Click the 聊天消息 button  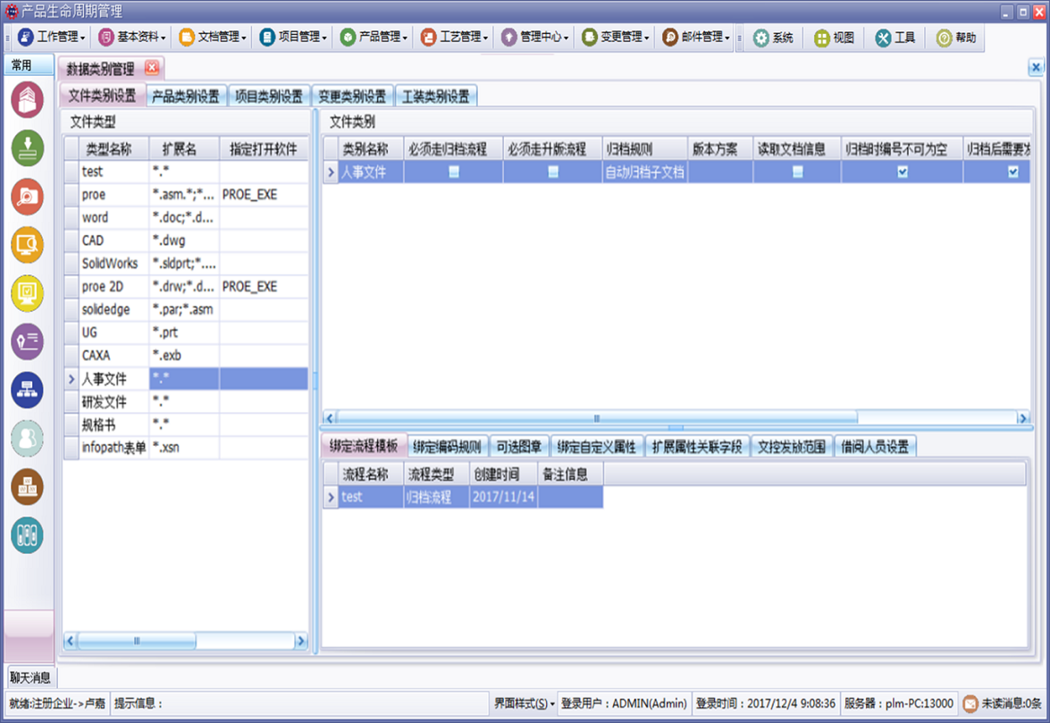[x=30, y=677]
